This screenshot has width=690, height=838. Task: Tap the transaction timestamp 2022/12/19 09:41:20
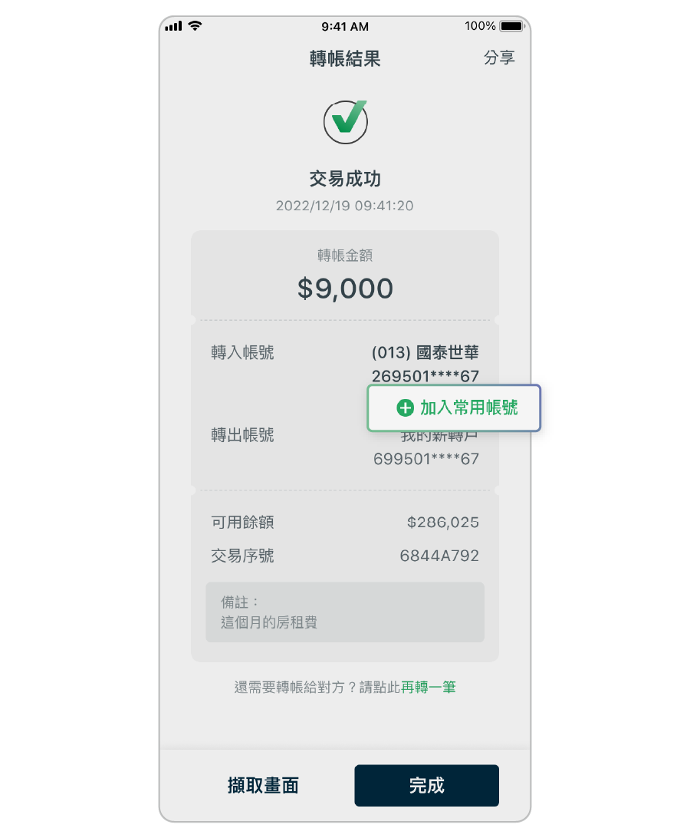344,206
